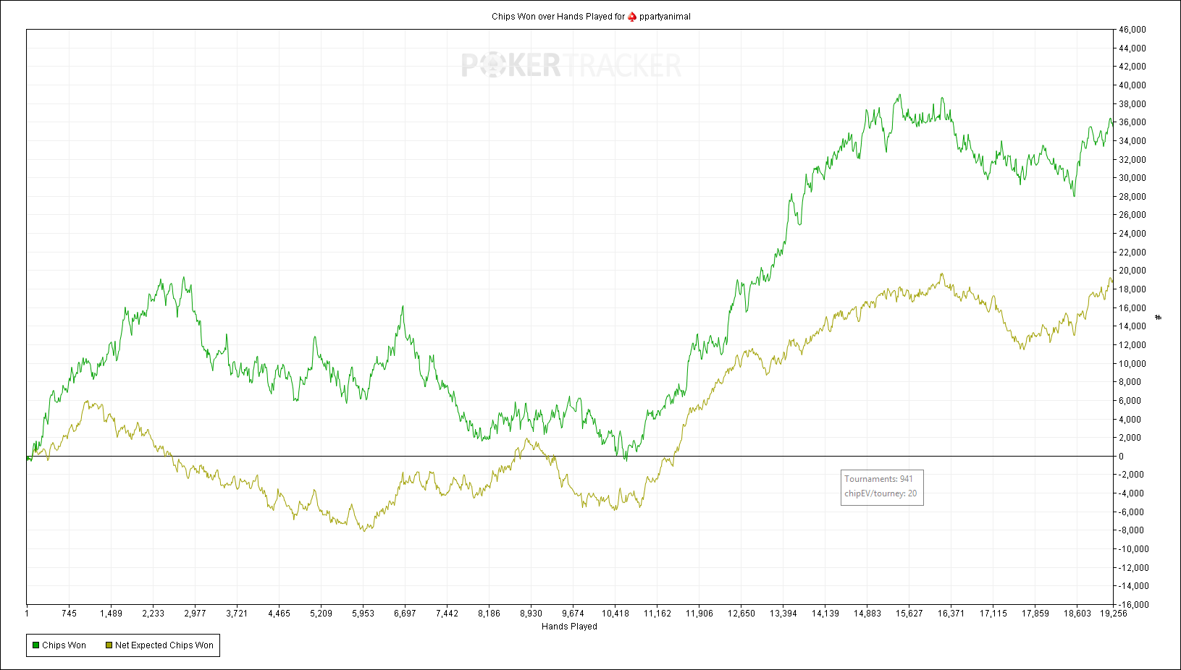Click the 20,000 y-axis label
Screen dimensions: 1181x670
(1132, 271)
